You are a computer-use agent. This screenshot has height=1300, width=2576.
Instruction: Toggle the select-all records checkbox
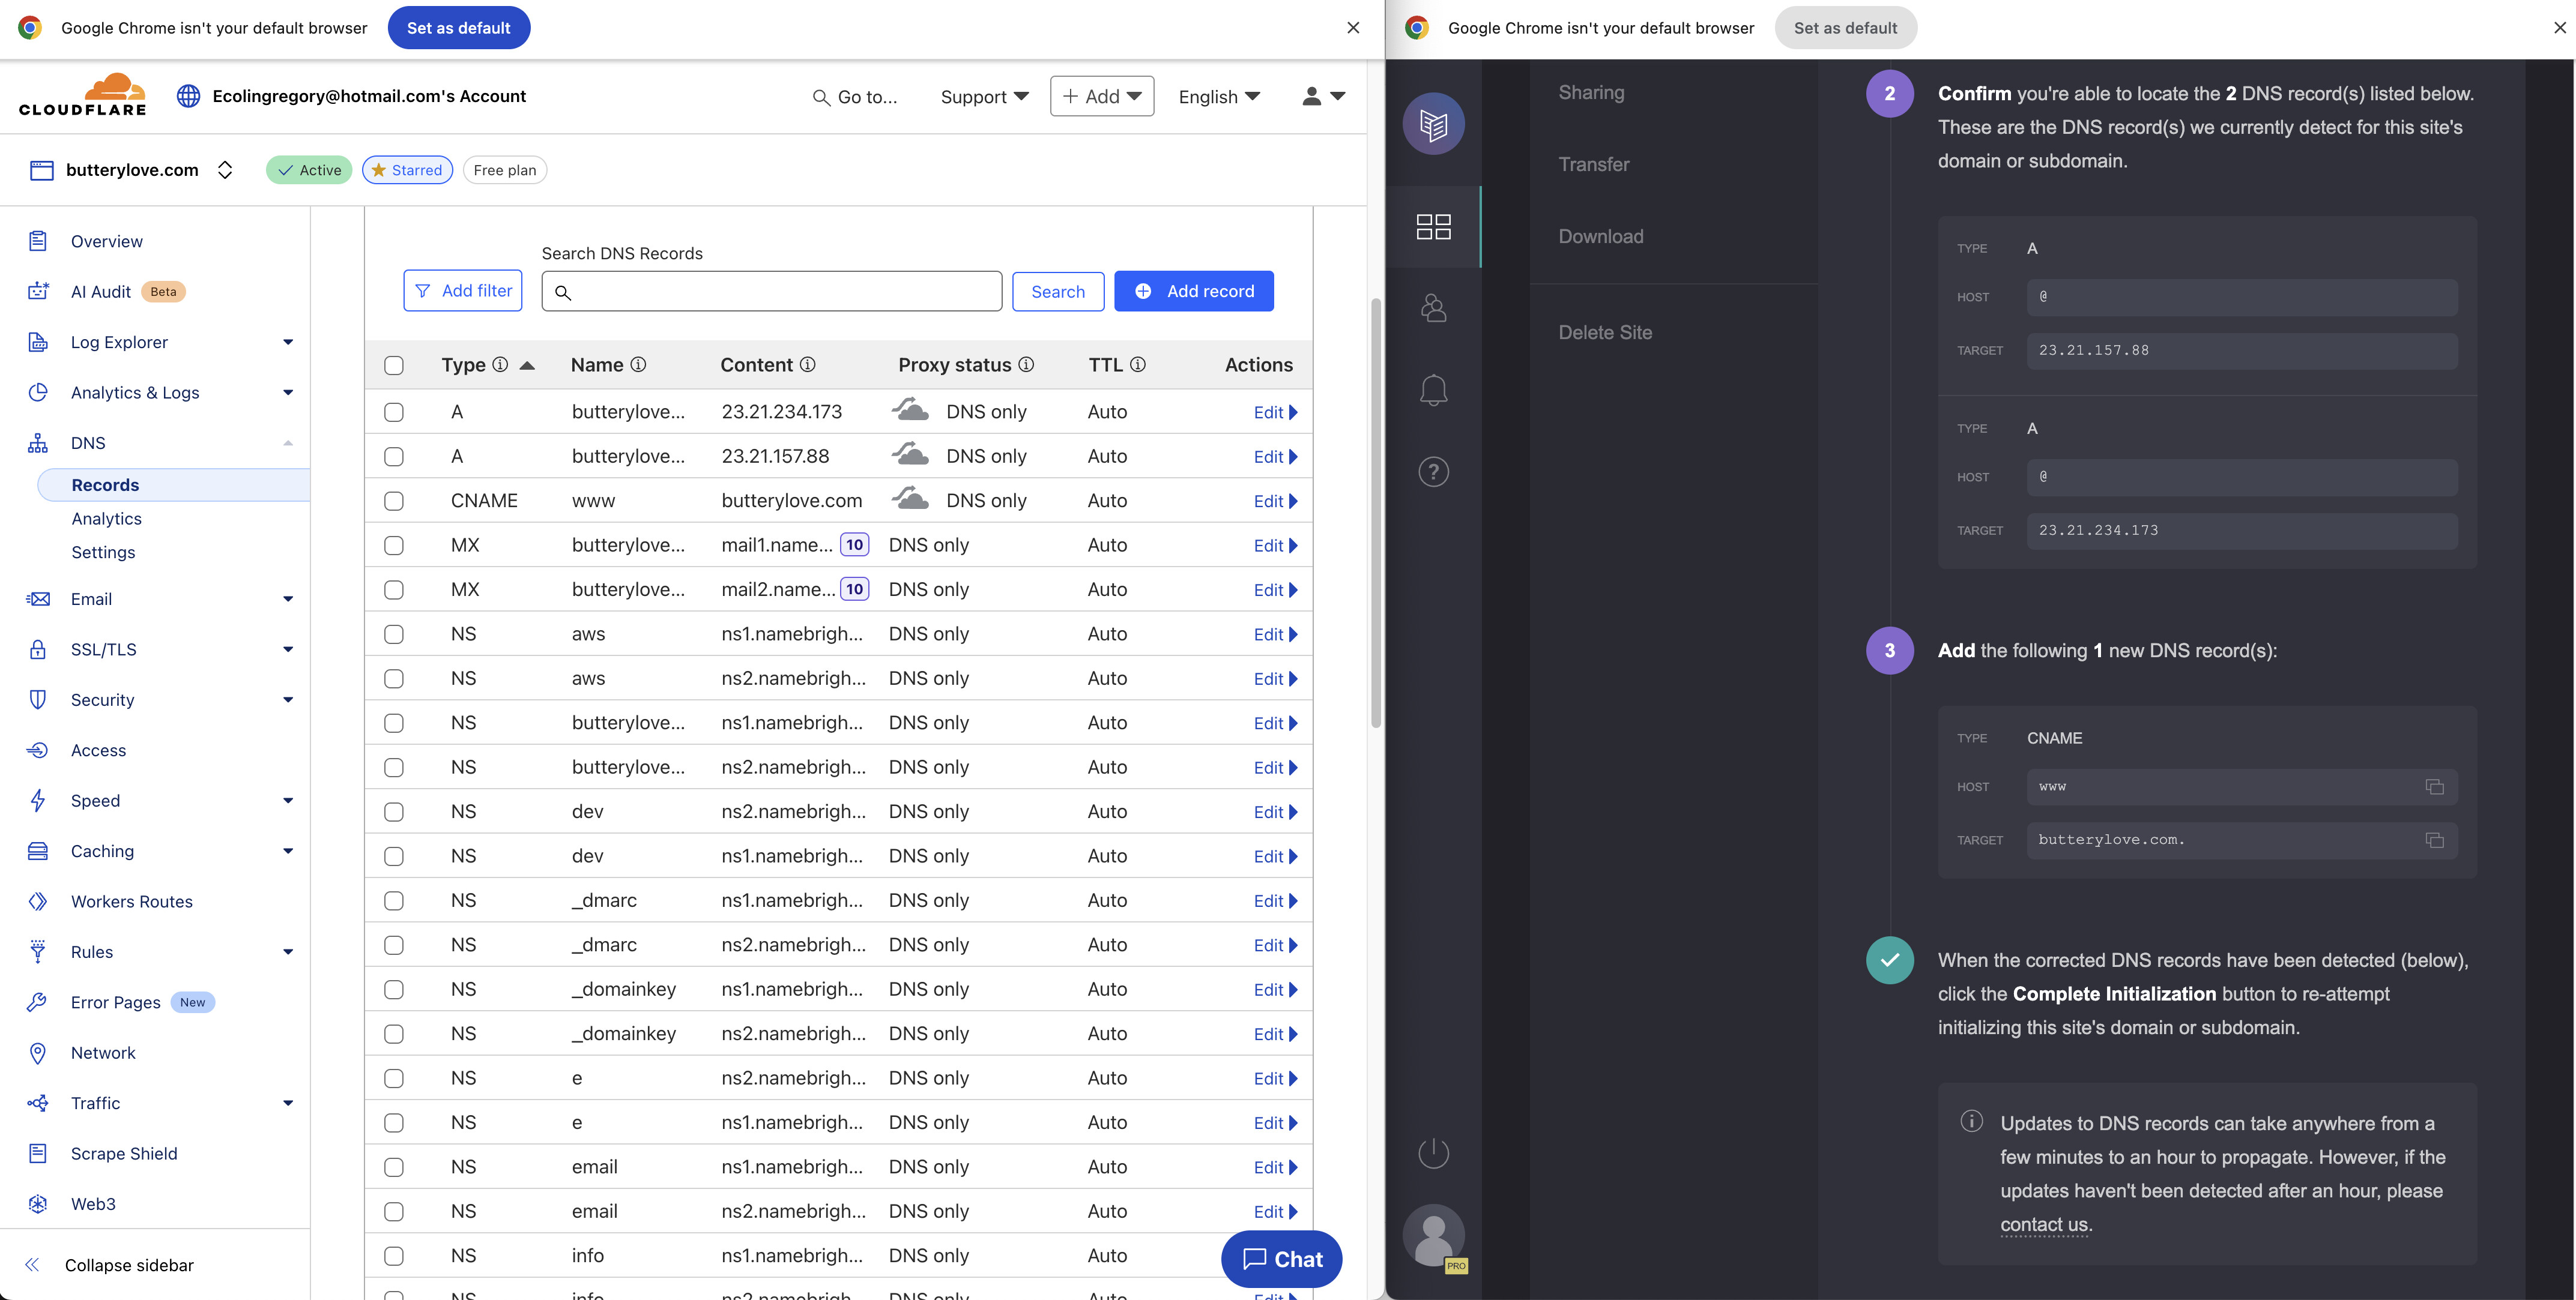click(x=394, y=366)
